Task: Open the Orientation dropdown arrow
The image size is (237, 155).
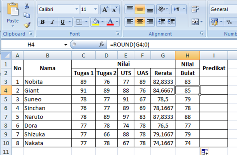Action: tap(167, 9)
